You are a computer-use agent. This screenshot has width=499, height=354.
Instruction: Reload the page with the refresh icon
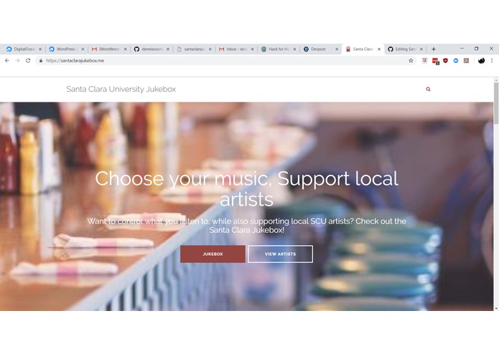point(28,60)
